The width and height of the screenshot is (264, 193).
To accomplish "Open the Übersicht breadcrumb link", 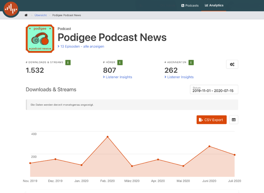I will 41,15.
